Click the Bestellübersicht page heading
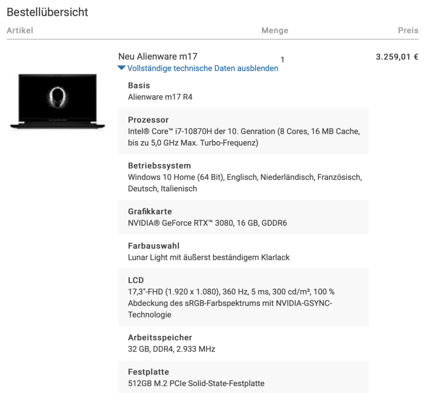This screenshot has width=426, height=393. (x=47, y=12)
